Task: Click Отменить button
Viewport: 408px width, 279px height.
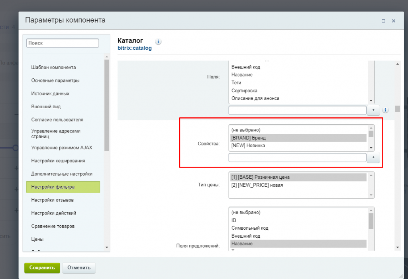Action: (x=79, y=267)
